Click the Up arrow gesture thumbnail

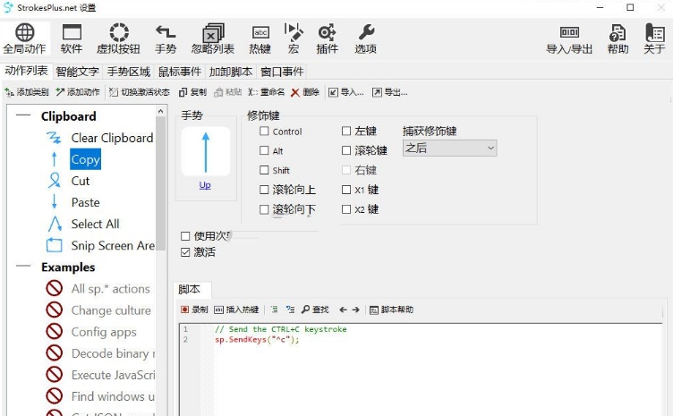[206, 151]
